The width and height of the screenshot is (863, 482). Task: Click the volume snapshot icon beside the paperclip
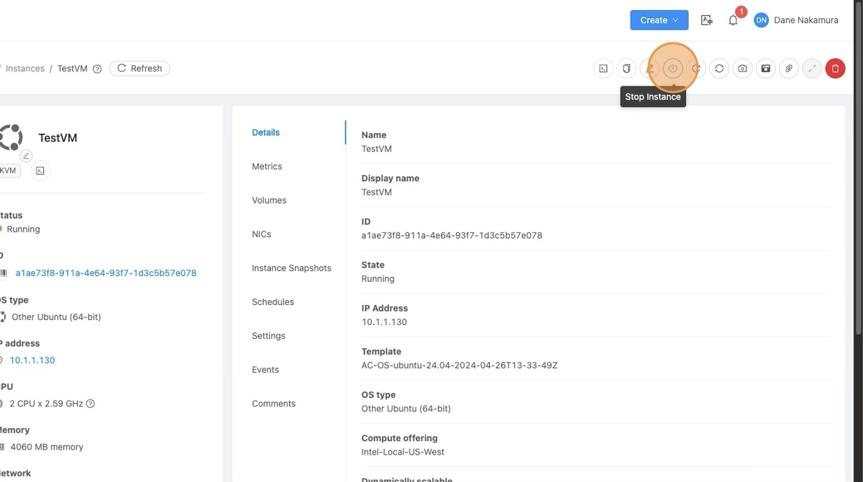pyautogui.click(x=766, y=68)
